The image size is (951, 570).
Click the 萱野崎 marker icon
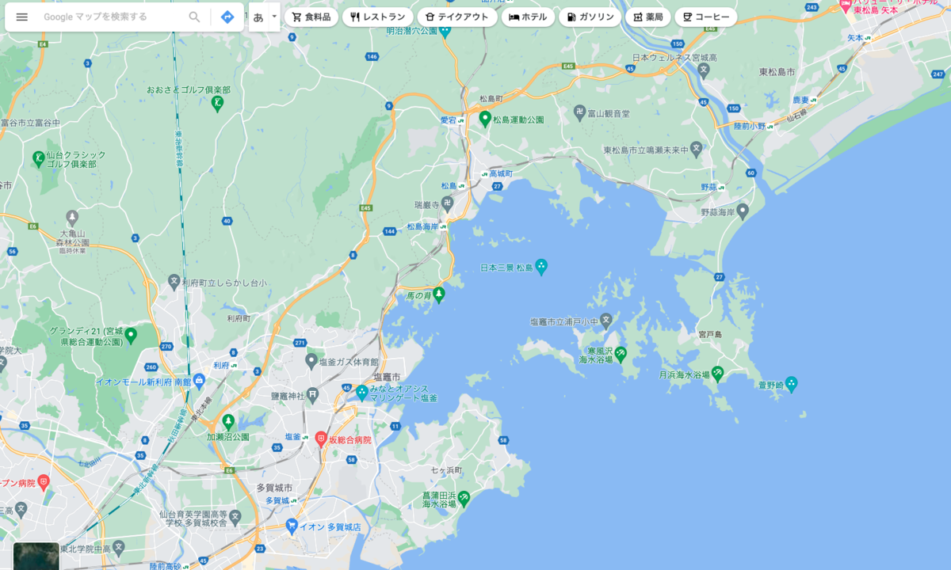tap(790, 384)
